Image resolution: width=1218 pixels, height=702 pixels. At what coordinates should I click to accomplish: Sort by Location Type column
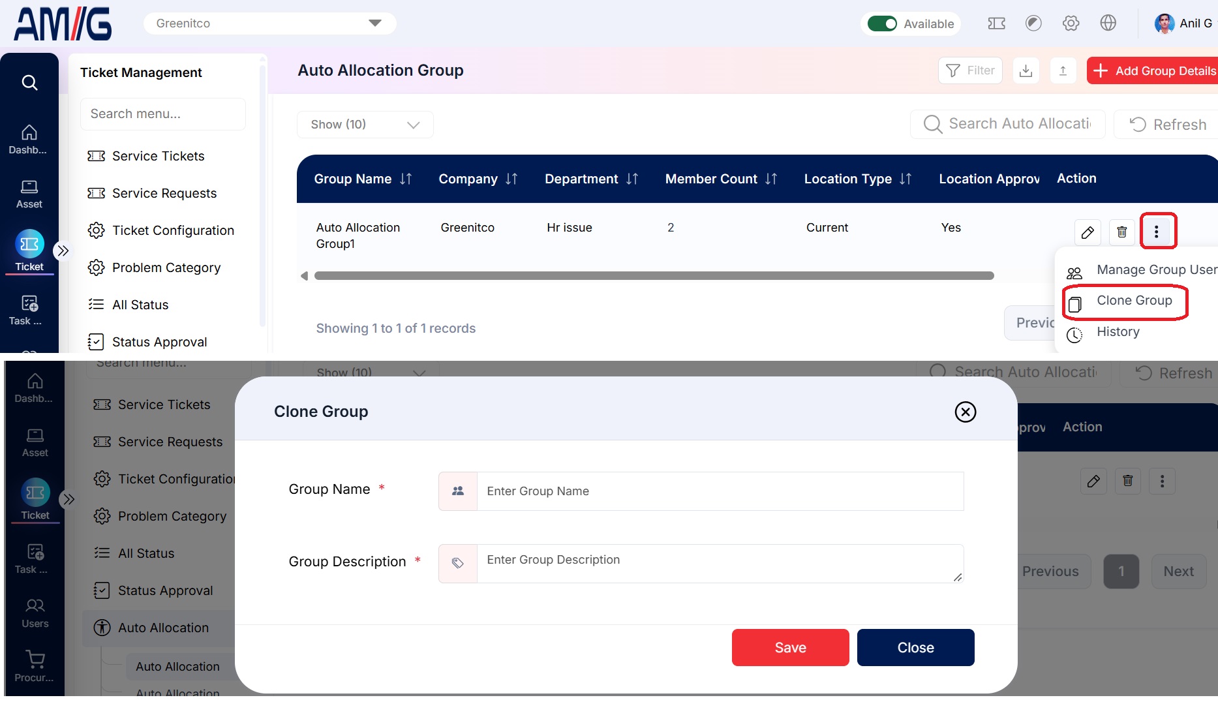906,179
